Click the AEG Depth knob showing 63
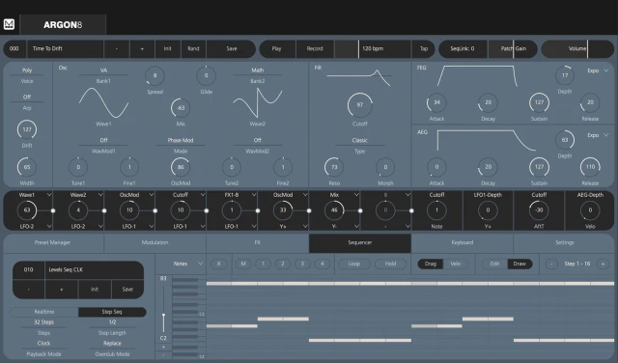 coord(565,140)
